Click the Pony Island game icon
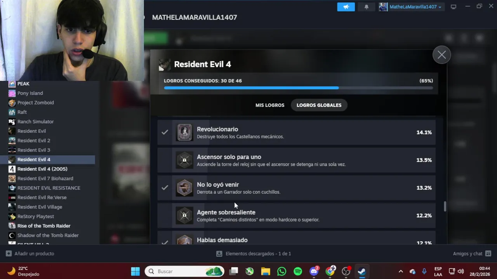 [12, 93]
